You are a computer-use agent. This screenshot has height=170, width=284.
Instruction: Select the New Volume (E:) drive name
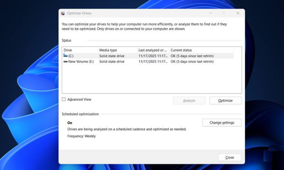81,61
